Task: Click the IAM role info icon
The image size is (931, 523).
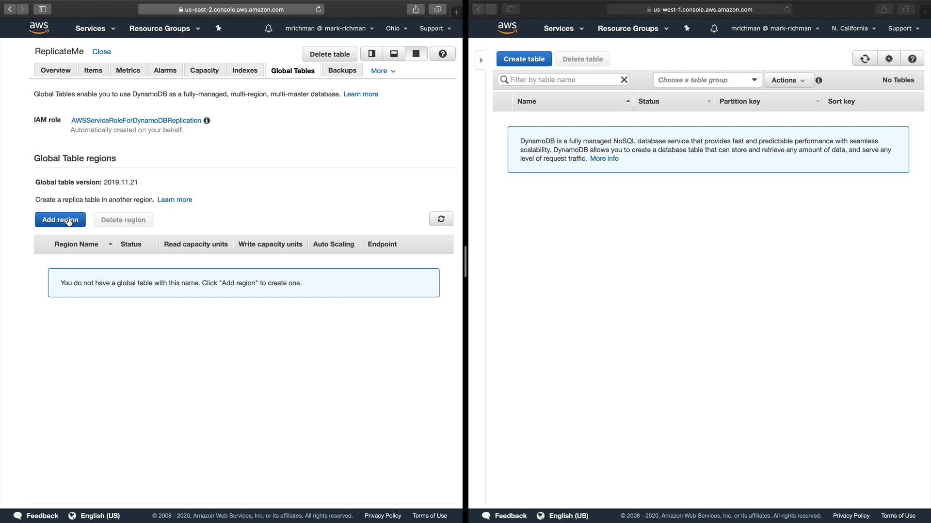Action: (x=207, y=121)
